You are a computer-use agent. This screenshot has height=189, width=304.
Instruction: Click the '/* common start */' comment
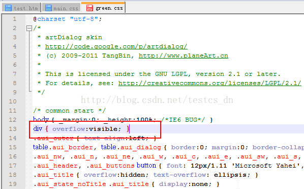(70, 111)
